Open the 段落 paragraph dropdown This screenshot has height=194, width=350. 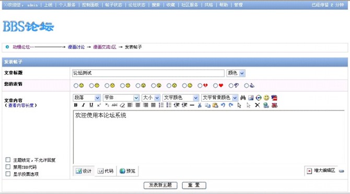click(x=86, y=98)
